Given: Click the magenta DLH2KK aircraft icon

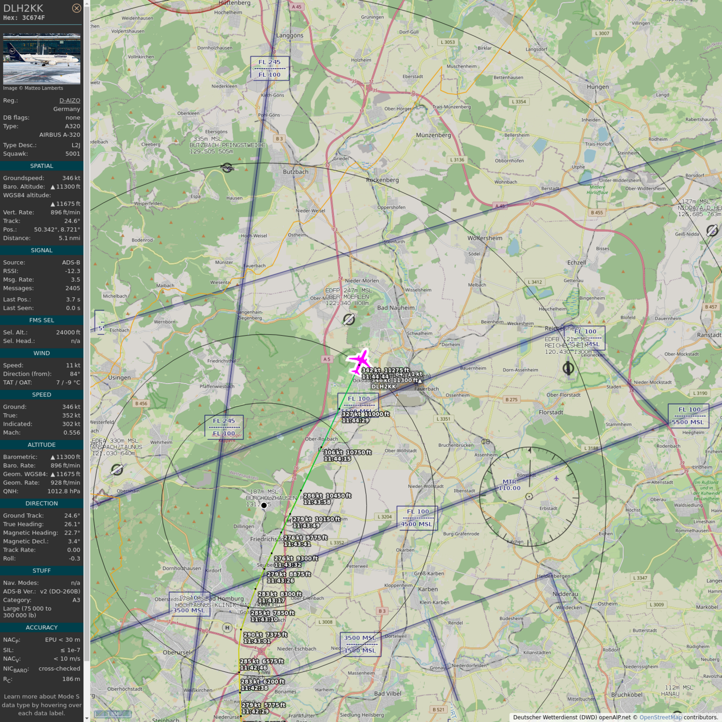Looking at the screenshot, I should coord(359,361).
